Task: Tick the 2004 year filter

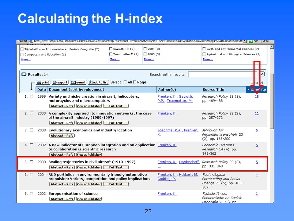Action: tap(145, 49)
